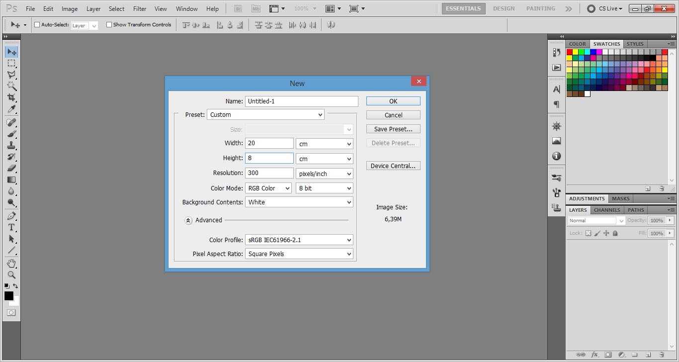Pick the Type tool

click(11, 227)
